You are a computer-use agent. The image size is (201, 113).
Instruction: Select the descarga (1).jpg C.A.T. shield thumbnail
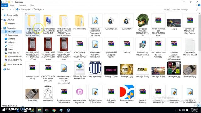[x=95, y=68]
